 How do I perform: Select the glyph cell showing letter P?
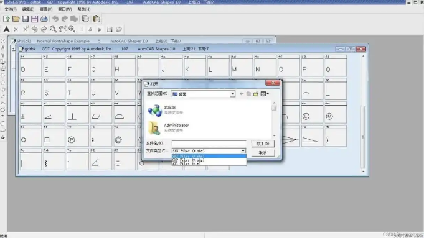pyautogui.click(x=312, y=66)
